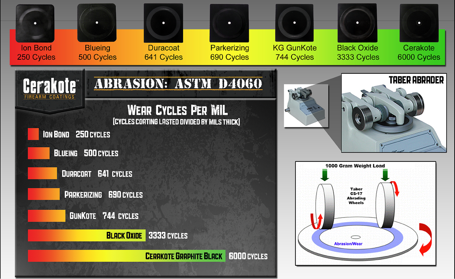Click the "GunKote" label in the bar chart
The height and width of the screenshot is (279, 455).
83,216
